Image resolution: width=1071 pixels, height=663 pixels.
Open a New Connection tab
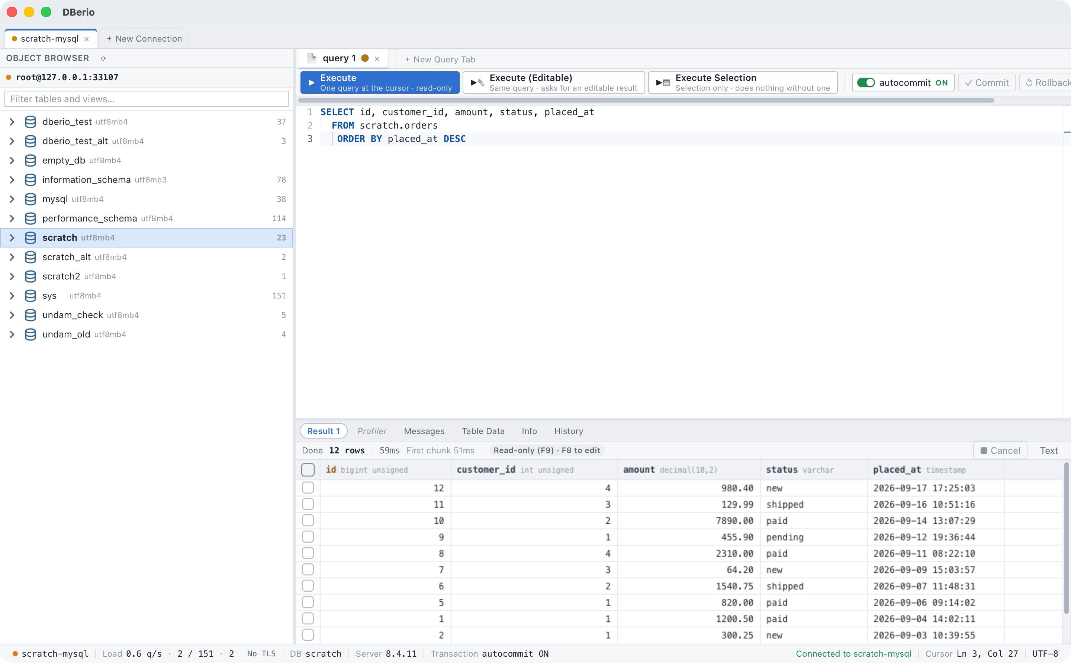(x=144, y=39)
